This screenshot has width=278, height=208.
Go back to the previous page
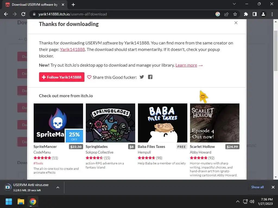click(6, 14)
